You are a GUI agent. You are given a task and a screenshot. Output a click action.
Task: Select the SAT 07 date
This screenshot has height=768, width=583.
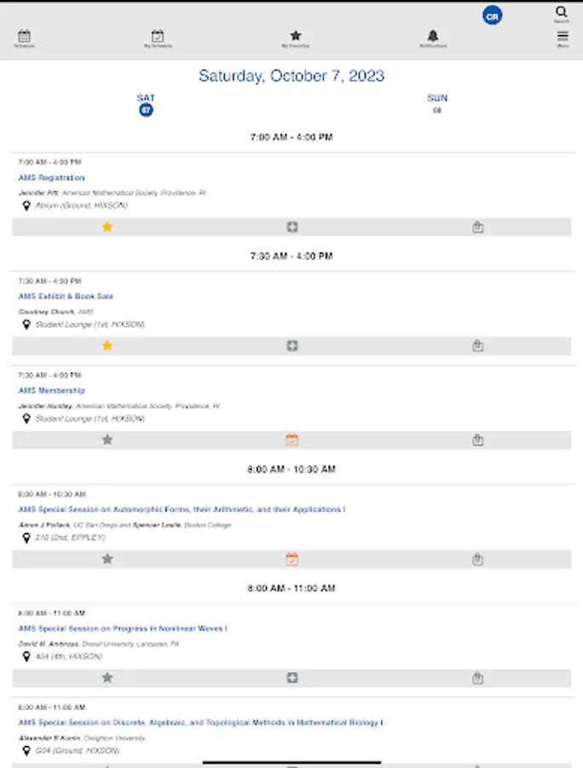(146, 104)
